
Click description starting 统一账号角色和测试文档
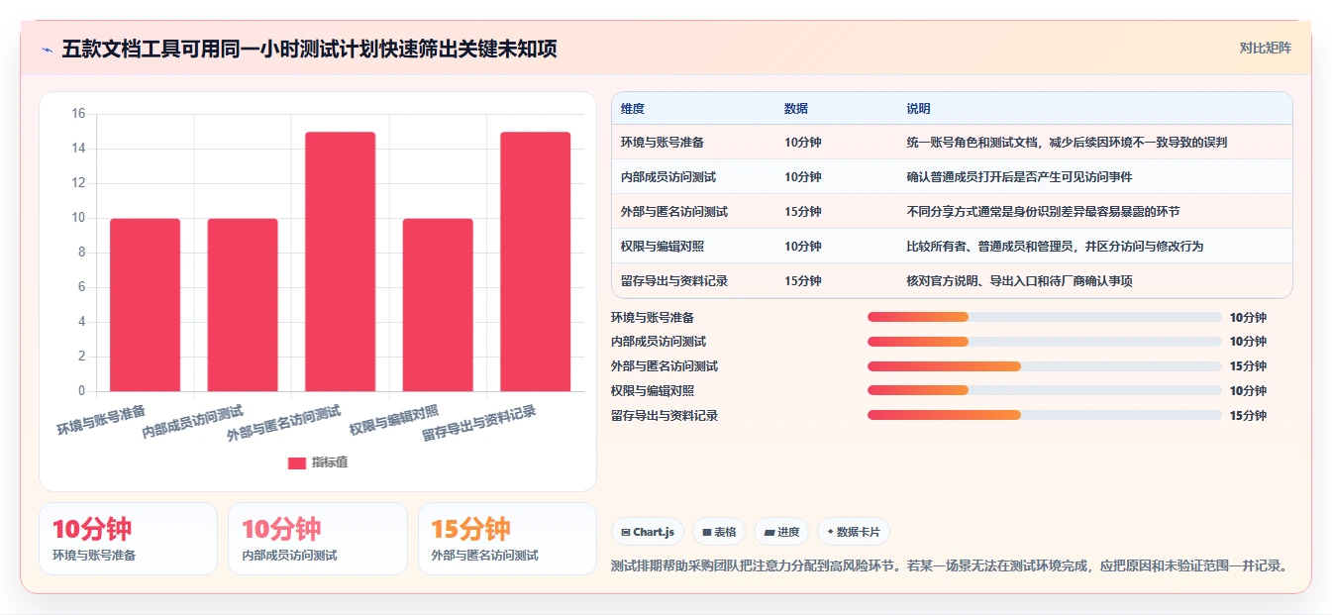(x=1067, y=143)
